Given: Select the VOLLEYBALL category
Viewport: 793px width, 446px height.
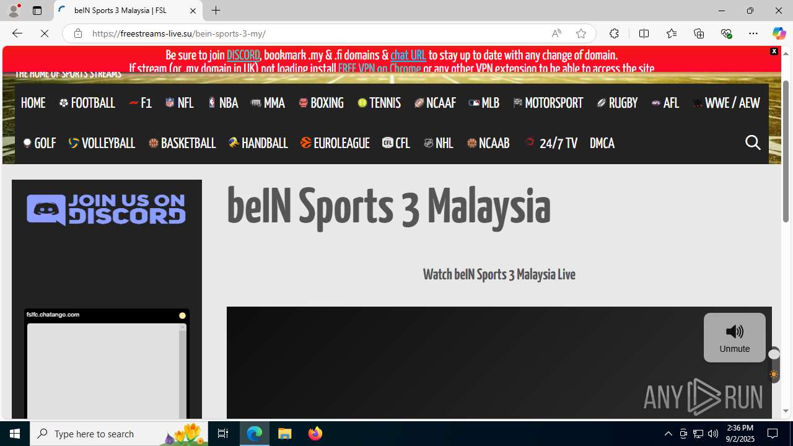Looking at the screenshot, I should coord(102,143).
